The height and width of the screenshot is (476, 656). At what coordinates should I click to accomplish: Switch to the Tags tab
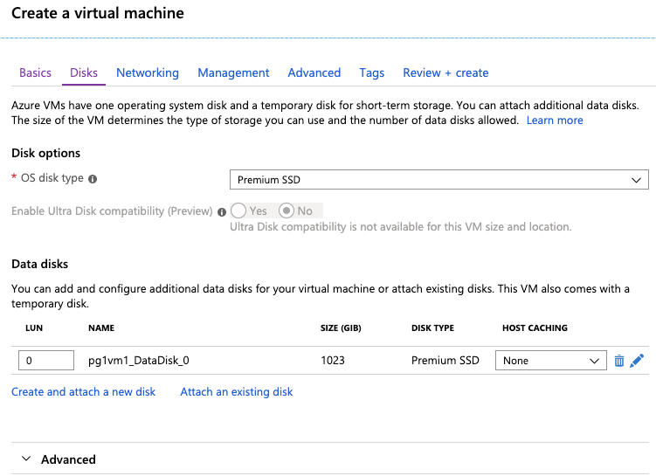[371, 73]
